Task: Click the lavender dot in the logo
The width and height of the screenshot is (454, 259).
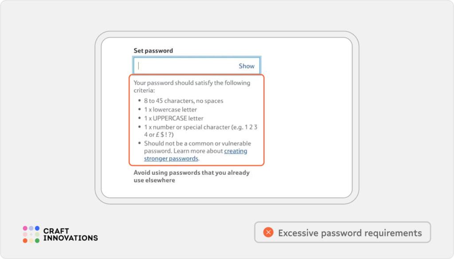Action: coord(31,228)
